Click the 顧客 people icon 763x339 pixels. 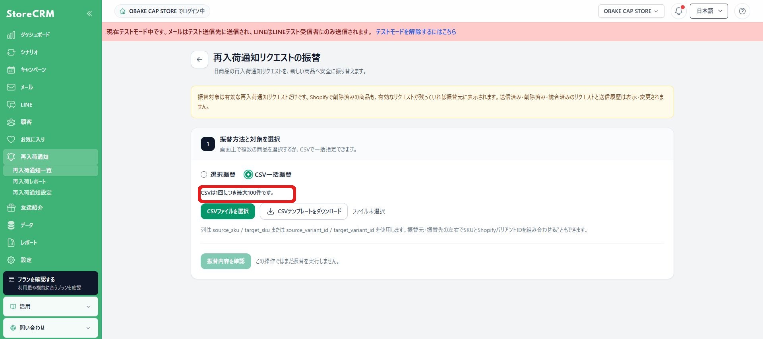click(11, 122)
